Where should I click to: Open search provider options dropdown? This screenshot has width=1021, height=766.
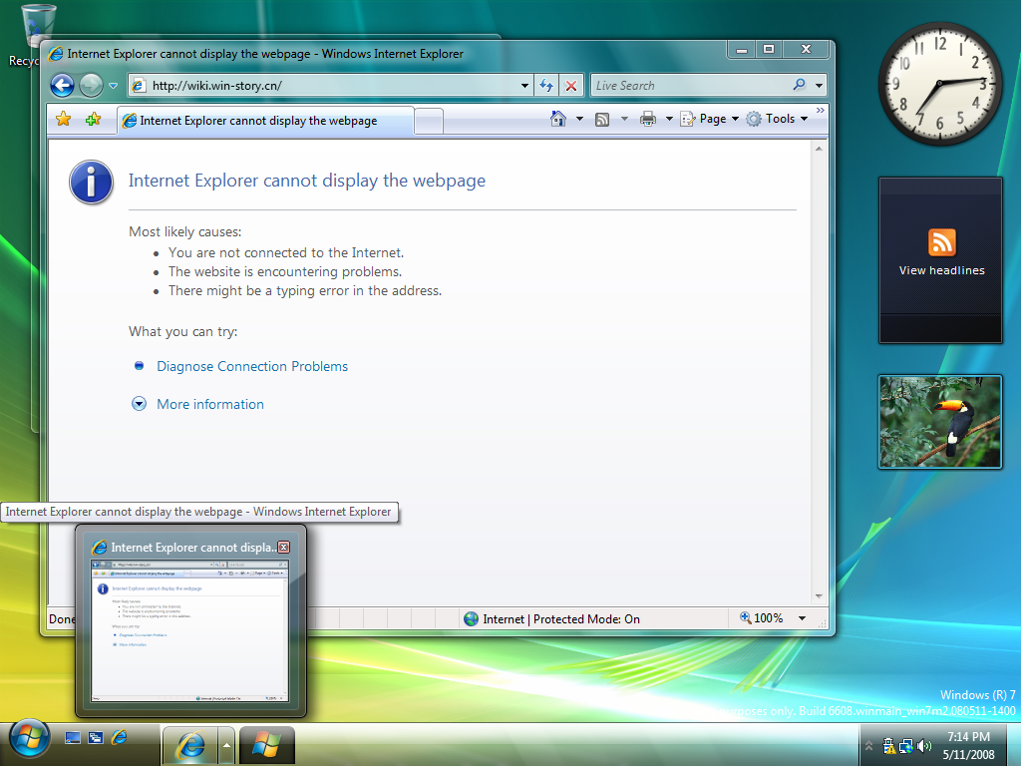coord(820,86)
